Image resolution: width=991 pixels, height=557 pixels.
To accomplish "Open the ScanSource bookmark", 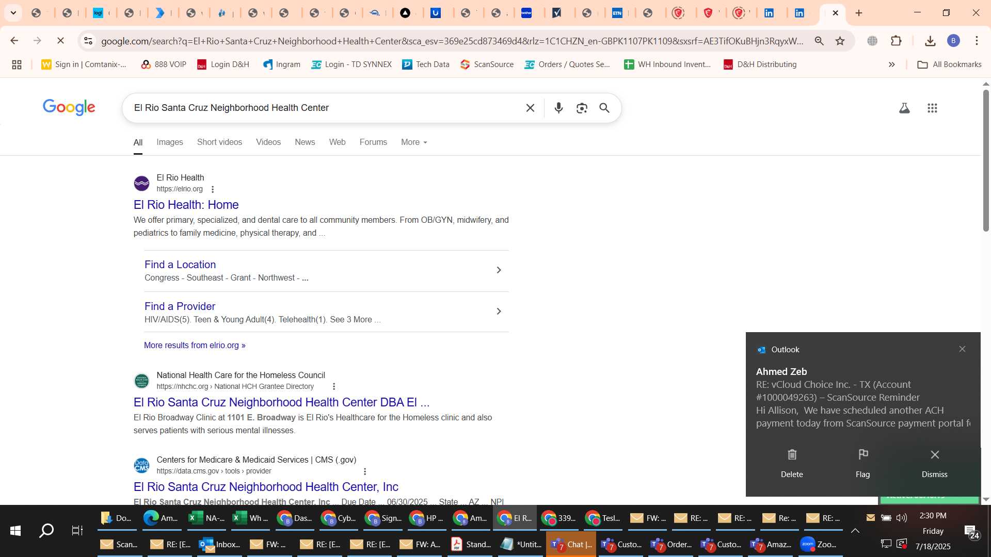I will [487, 64].
